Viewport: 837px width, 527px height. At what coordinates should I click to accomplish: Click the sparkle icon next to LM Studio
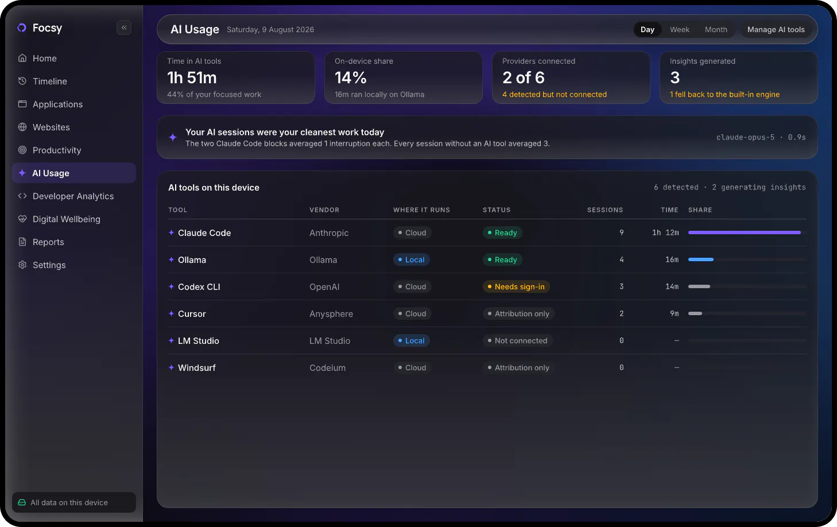[x=171, y=340]
